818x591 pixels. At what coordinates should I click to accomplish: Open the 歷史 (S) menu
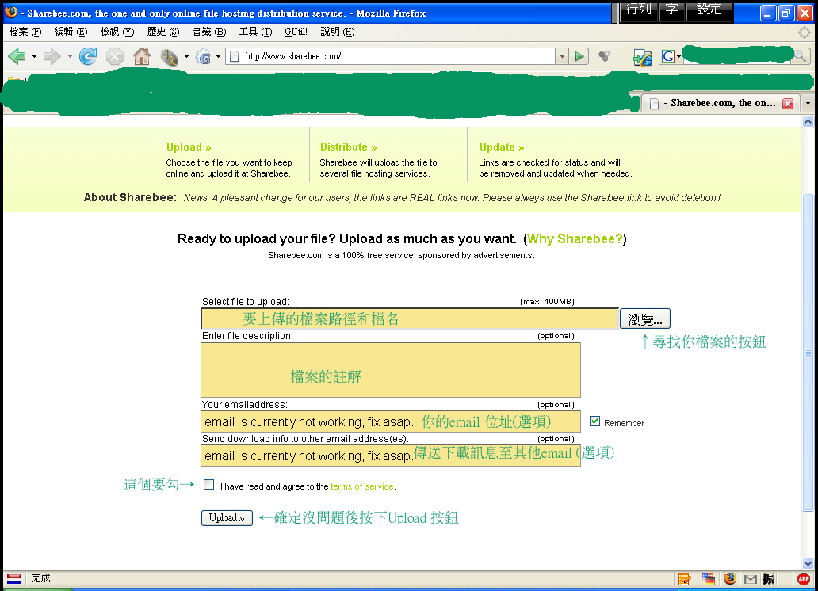(162, 32)
